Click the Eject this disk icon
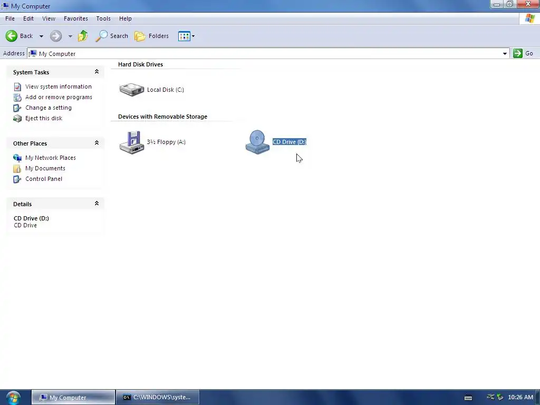Image resolution: width=540 pixels, height=405 pixels. (x=17, y=119)
